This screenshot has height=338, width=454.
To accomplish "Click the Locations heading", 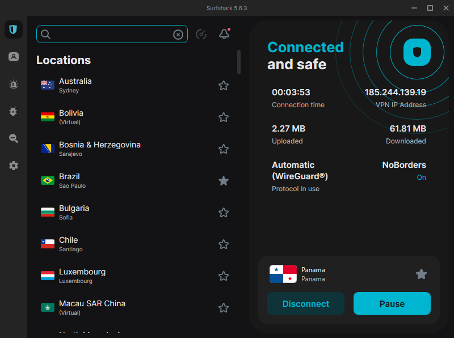I will tap(64, 60).
